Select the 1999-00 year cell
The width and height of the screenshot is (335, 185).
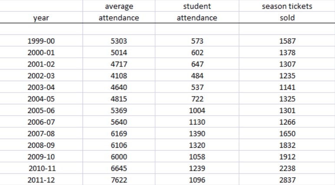coord(41,41)
